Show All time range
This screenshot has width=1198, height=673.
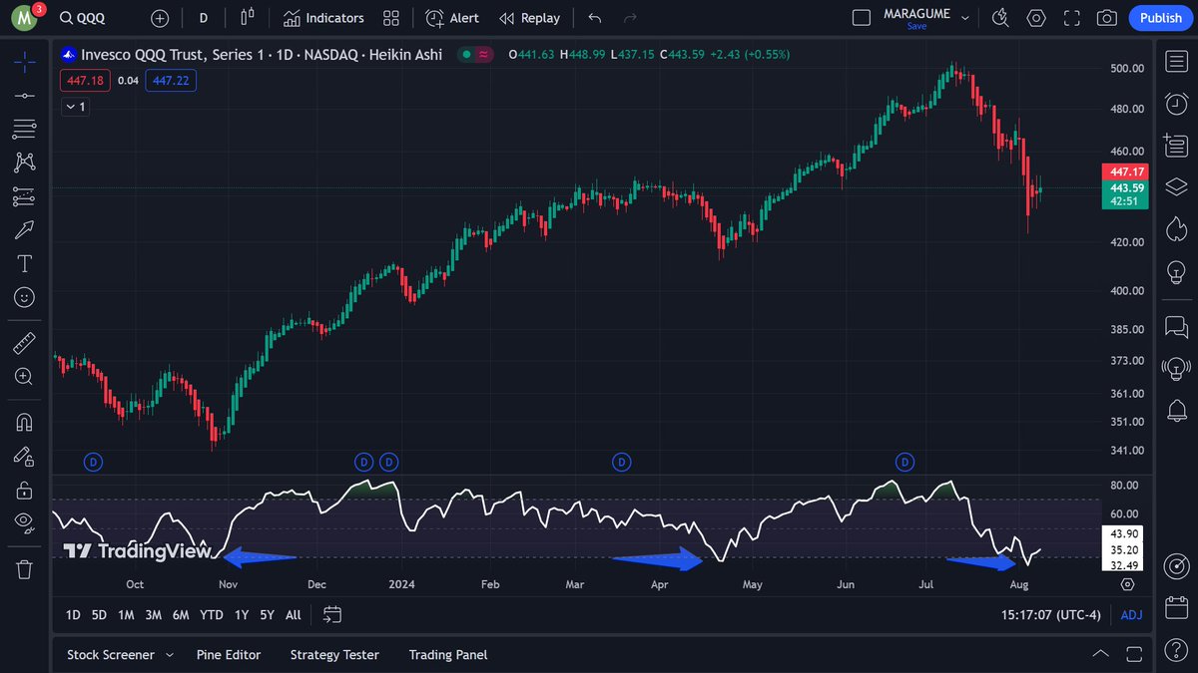pyautogui.click(x=293, y=615)
